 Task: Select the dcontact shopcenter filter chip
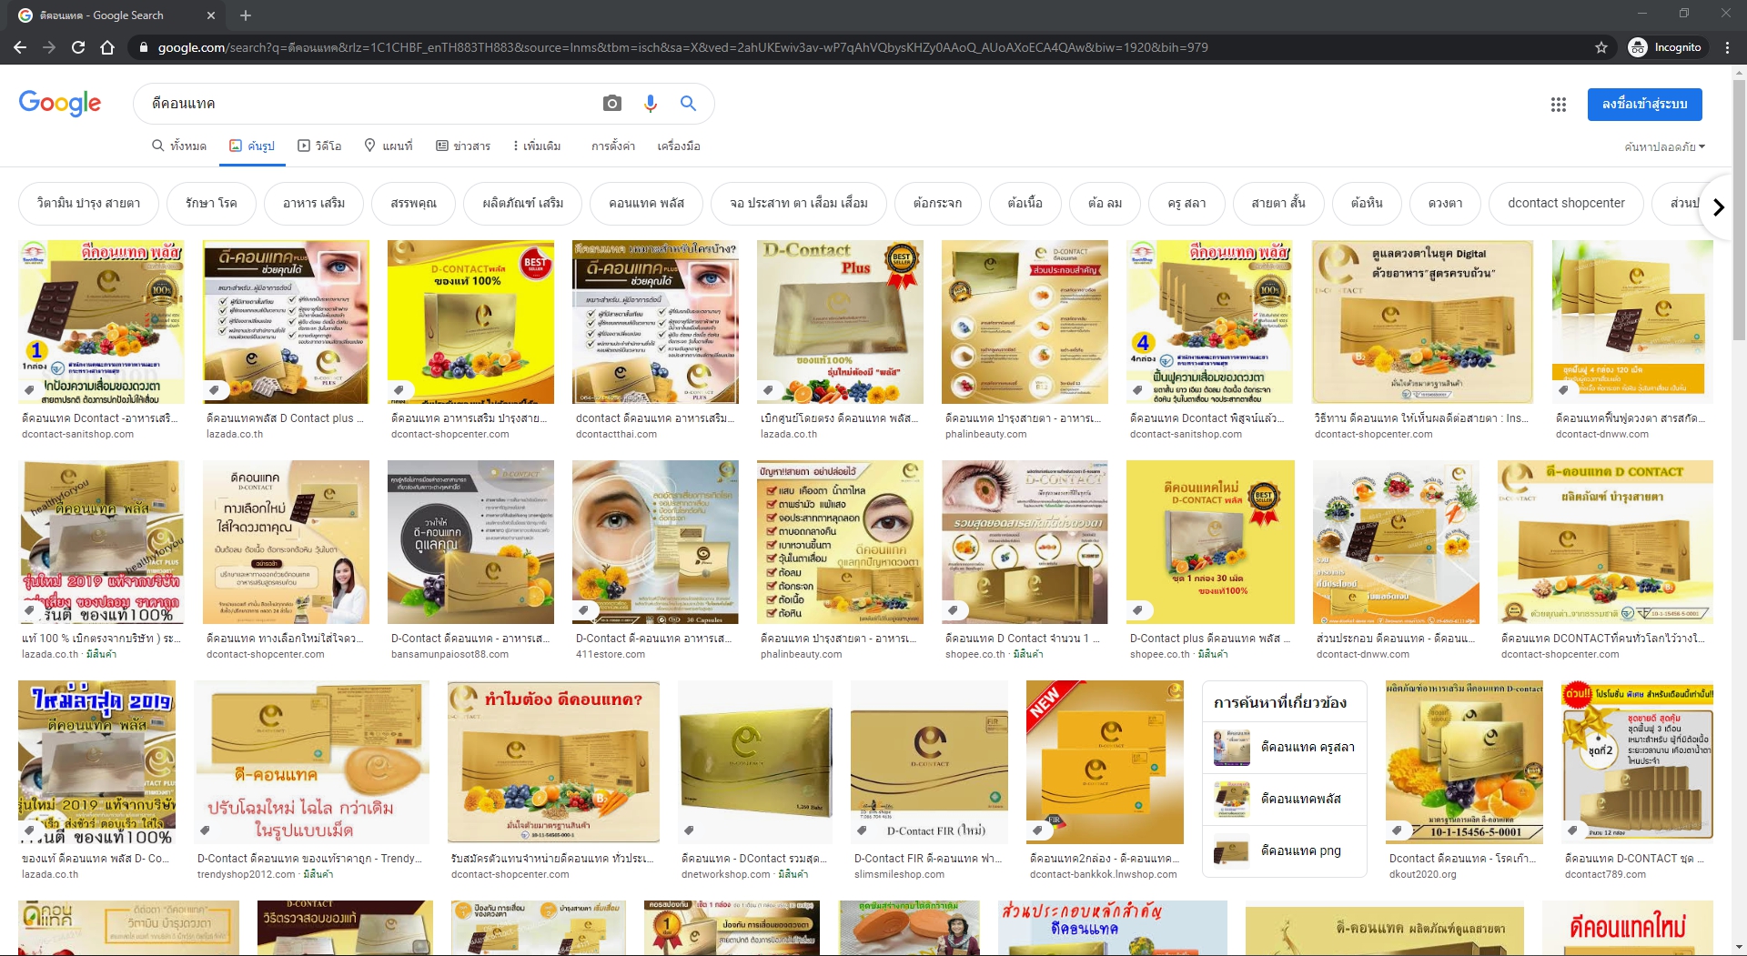coord(1565,203)
